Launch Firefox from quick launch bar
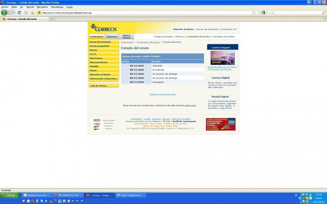The image size is (327, 204). [33, 201]
